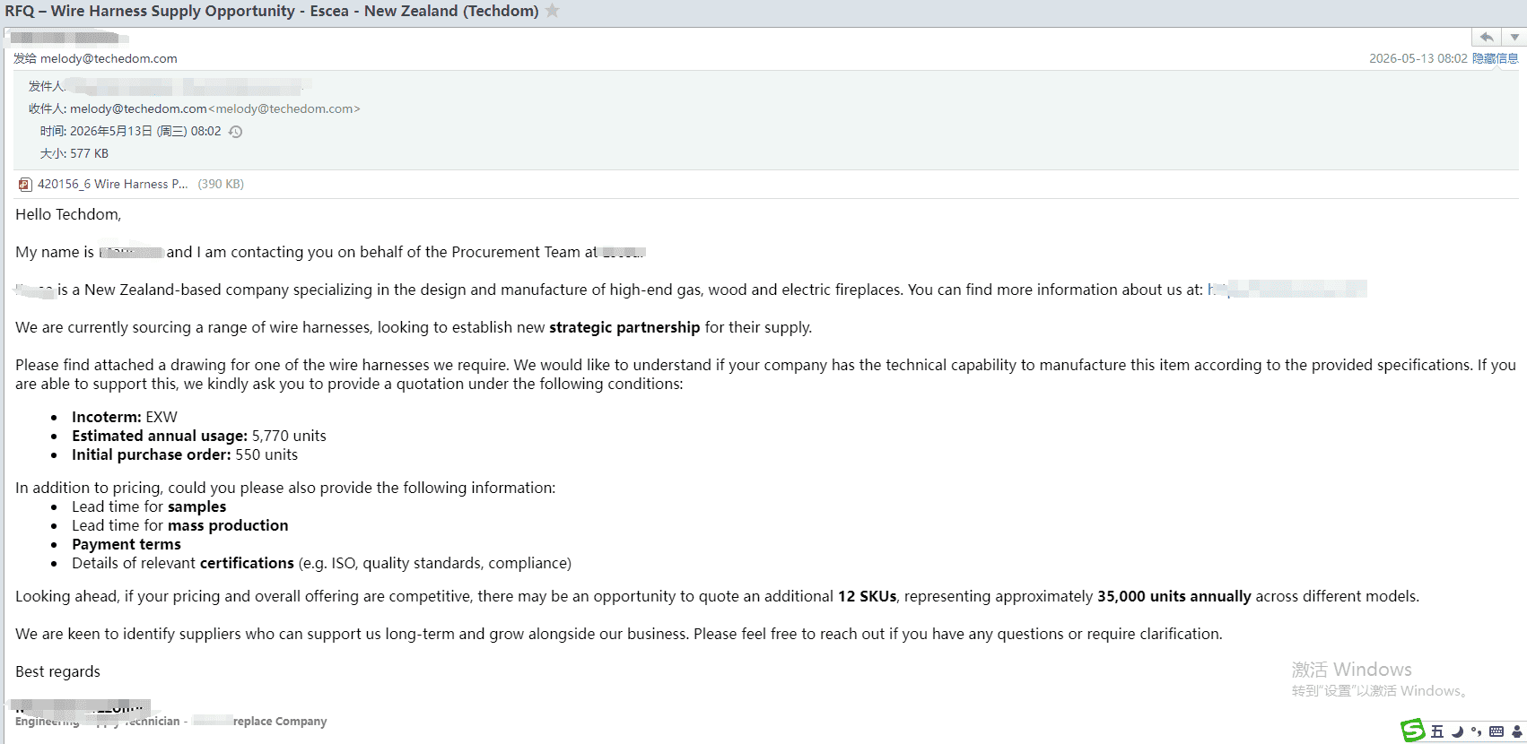Click the attachment file icon for 420156_6
The height and width of the screenshot is (744, 1527).
[25, 185]
